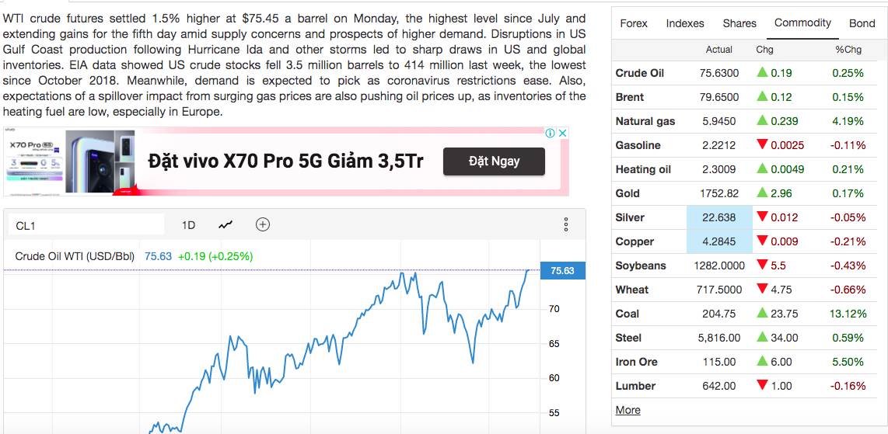This screenshot has height=434, width=888.
Task: Open the Coal commodity link
Action: click(627, 314)
